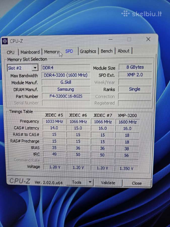Click the empty Week/Year field
Viewport: 170px width, 227px height.
[134, 82]
